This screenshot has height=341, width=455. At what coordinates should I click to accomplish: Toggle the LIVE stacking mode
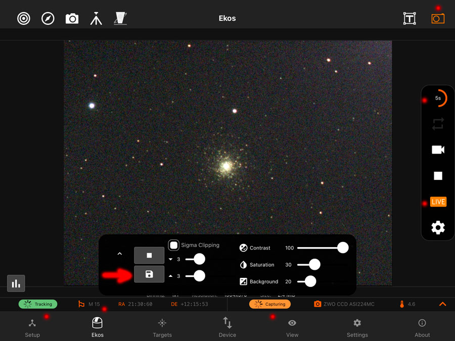point(438,202)
